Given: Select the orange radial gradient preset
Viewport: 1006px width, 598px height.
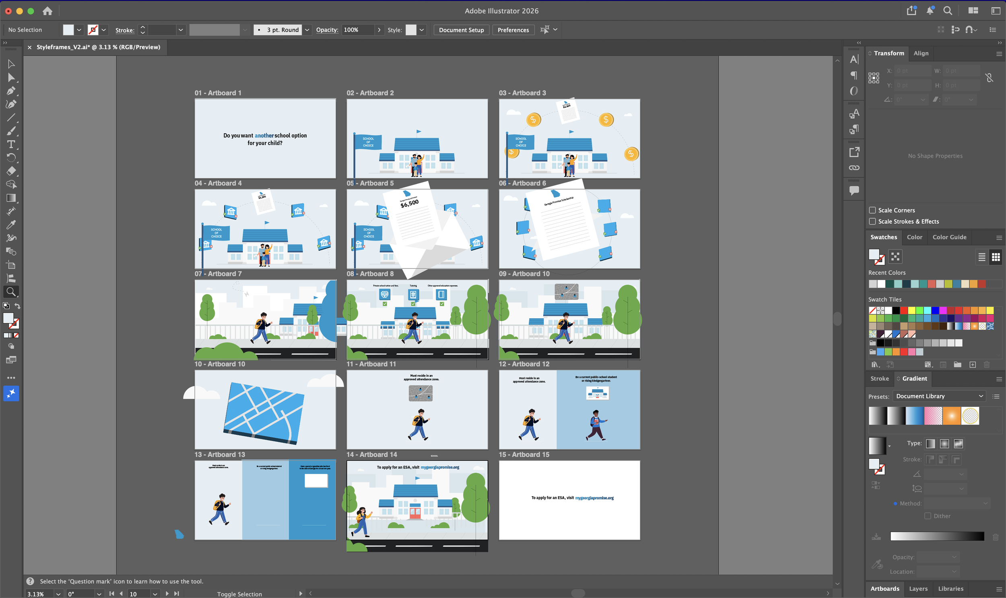Looking at the screenshot, I should [951, 416].
